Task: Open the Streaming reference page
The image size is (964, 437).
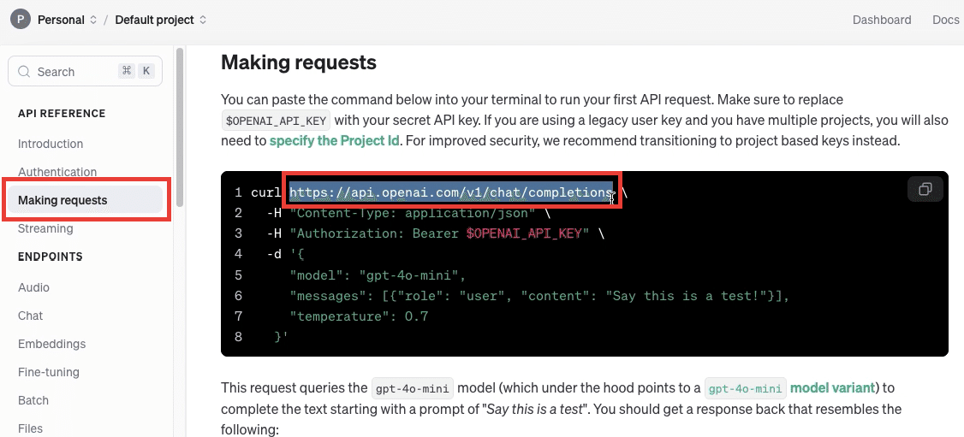Action: click(45, 229)
